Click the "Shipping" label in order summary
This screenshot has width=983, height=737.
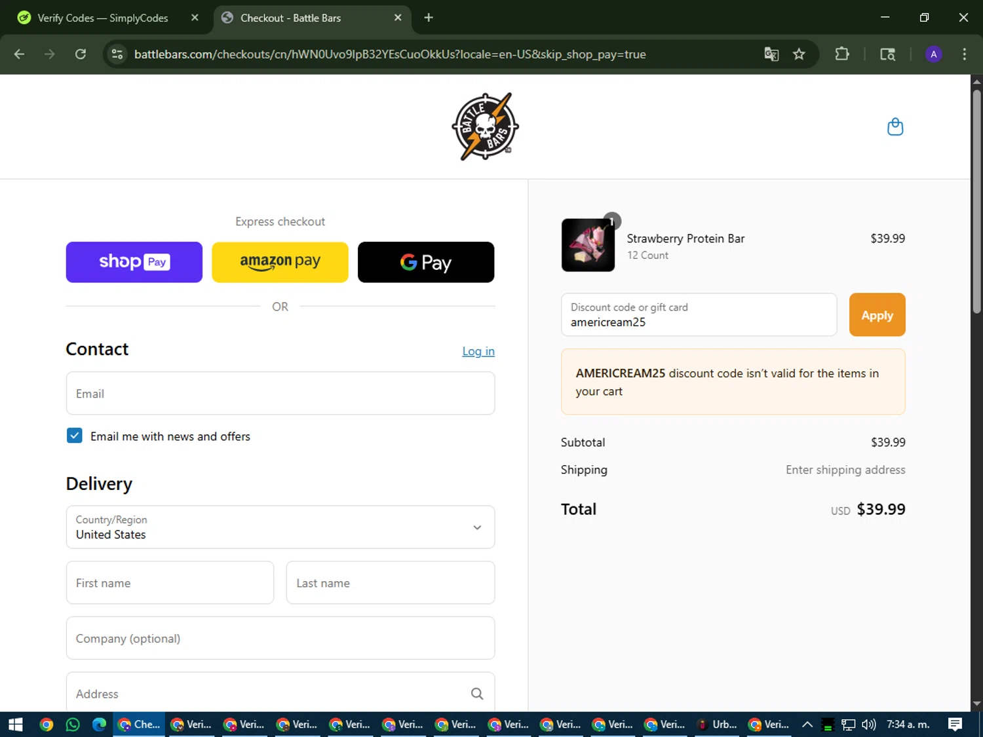pyautogui.click(x=584, y=470)
